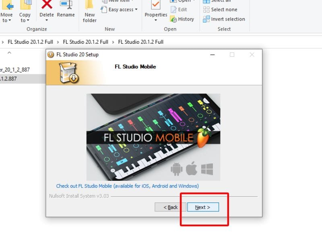Click the History icon
Screen dimensions: 322x241
tap(173, 19)
